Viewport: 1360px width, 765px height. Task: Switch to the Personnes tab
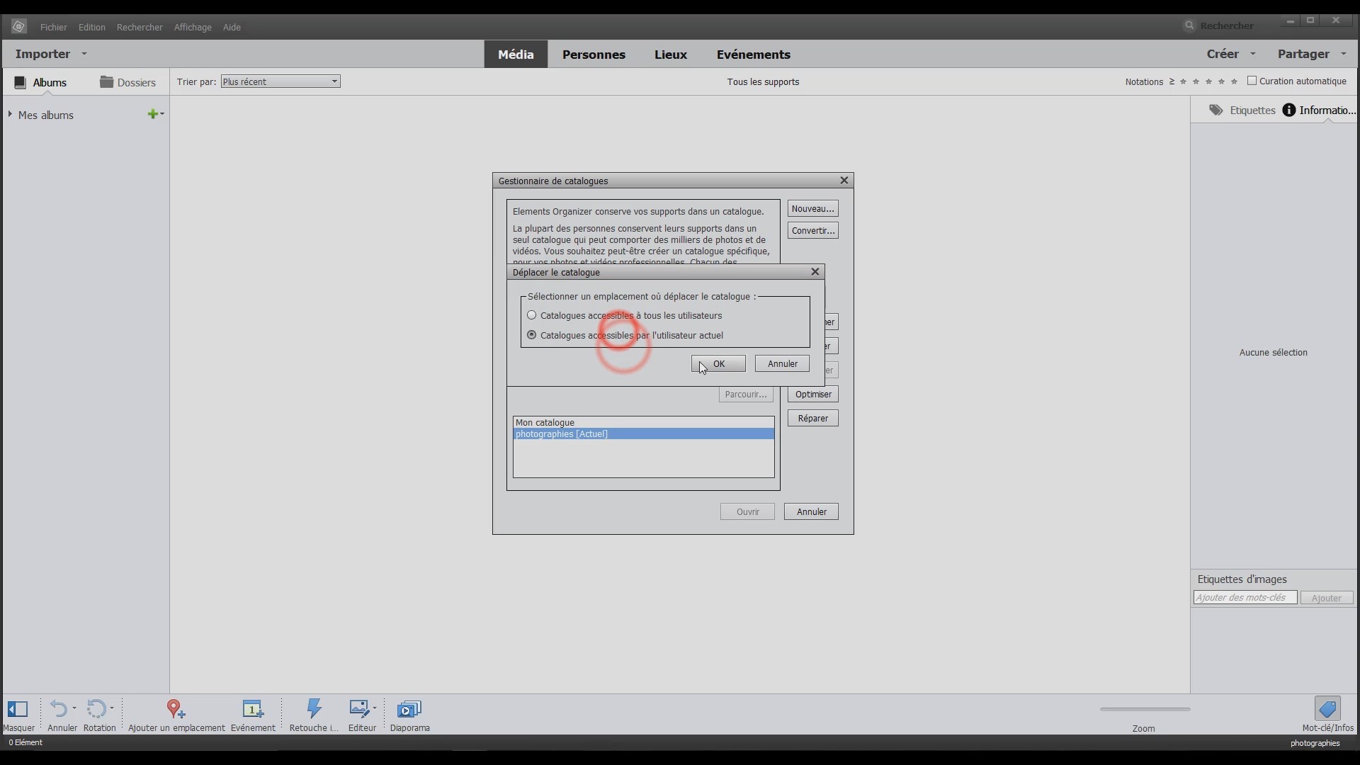point(594,55)
